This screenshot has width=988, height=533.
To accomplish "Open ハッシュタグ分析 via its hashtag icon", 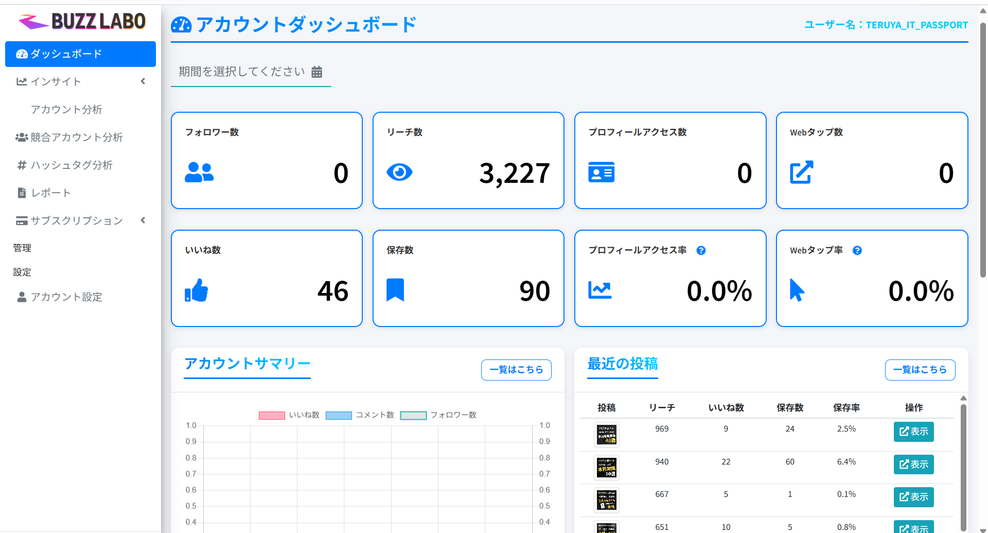I will 22,165.
